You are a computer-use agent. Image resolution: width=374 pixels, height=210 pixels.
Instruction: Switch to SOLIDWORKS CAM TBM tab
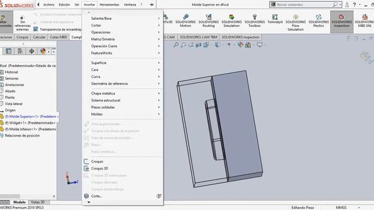[x=199, y=37]
